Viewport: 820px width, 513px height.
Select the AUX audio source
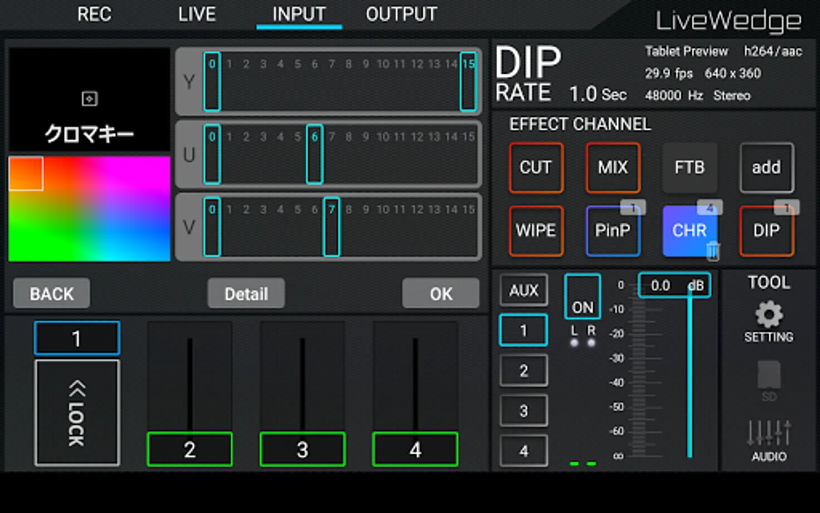pyautogui.click(x=524, y=290)
